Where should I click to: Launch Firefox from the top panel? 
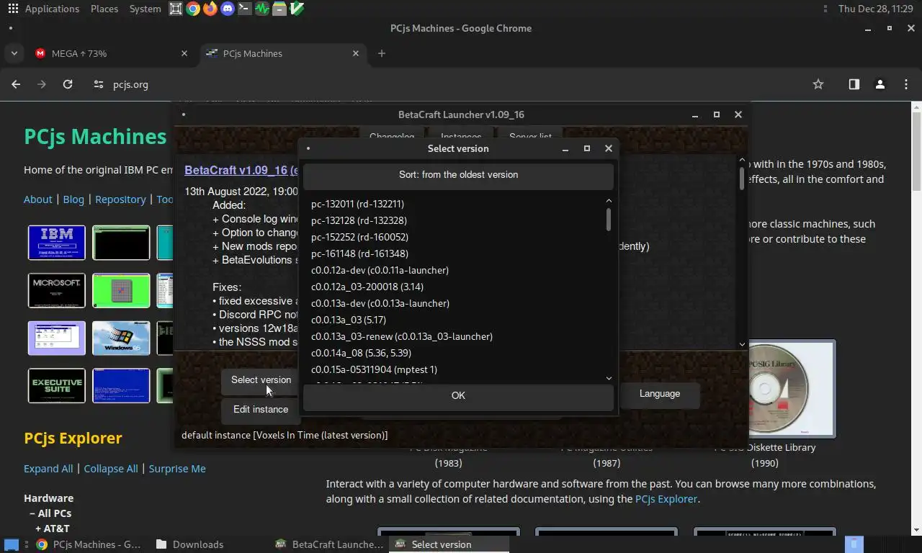pyautogui.click(x=210, y=9)
